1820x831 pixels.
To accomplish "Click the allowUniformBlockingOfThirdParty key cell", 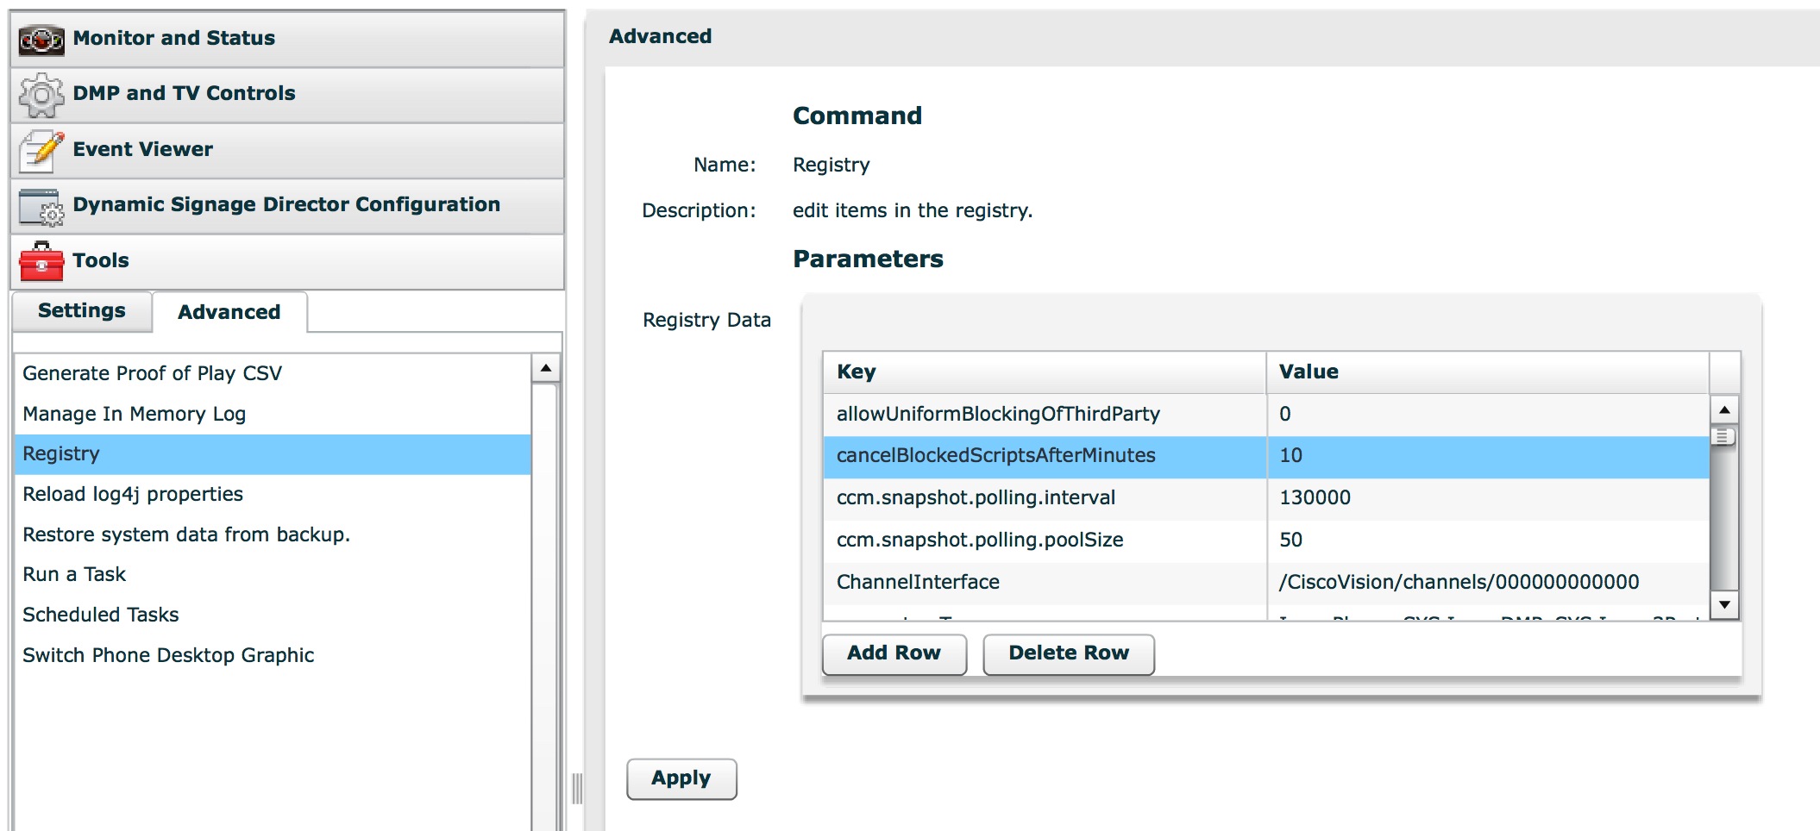I will click(x=1045, y=415).
